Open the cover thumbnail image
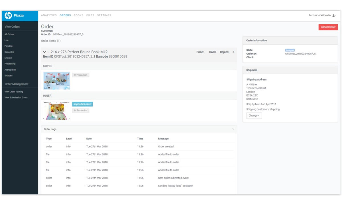This screenshot has width=342, height=205. point(56,81)
